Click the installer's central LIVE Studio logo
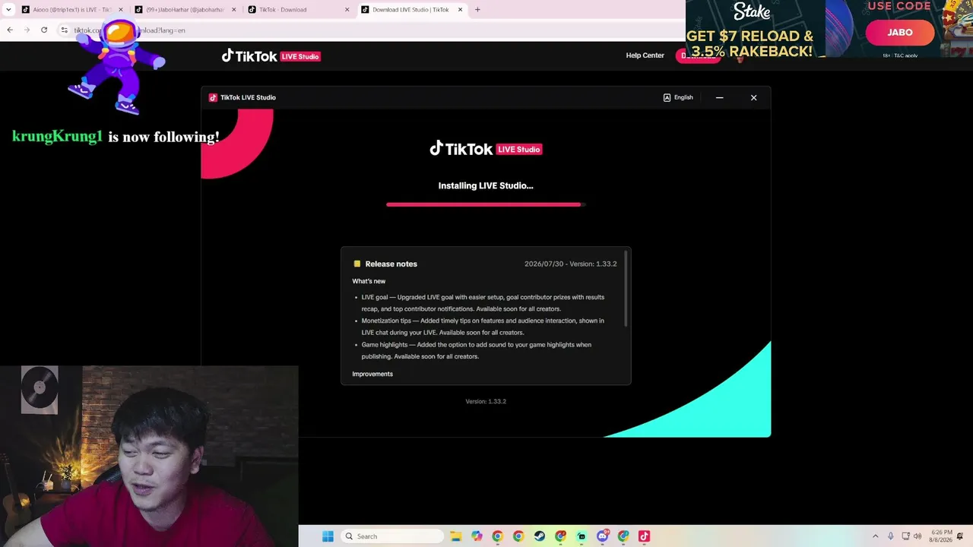The height and width of the screenshot is (547, 973). click(486, 149)
